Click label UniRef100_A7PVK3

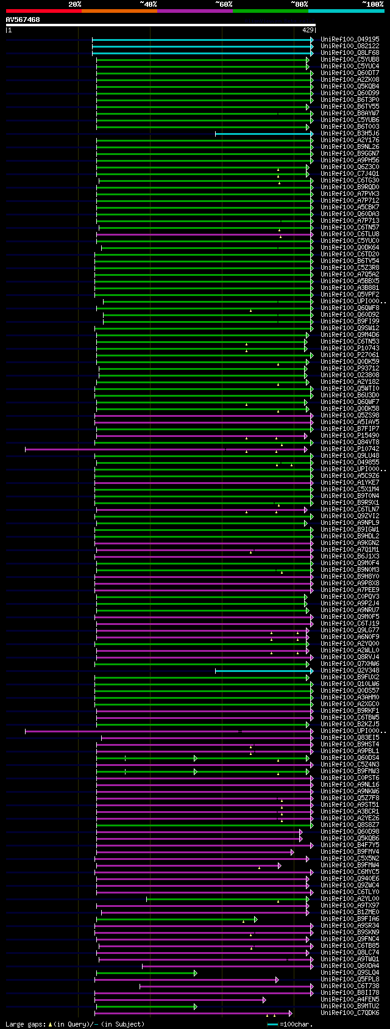click(350, 193)
